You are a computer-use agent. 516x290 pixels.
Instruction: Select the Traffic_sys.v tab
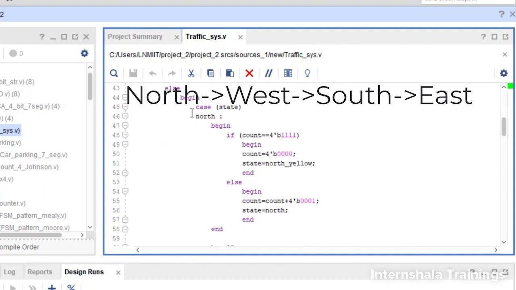206,37
